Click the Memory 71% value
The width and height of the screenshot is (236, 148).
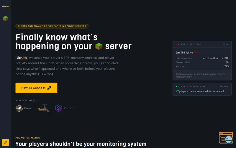tap(227, 66)
